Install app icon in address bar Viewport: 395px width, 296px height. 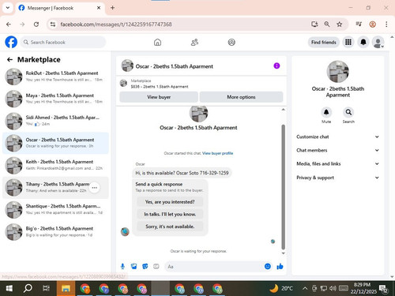314,24
